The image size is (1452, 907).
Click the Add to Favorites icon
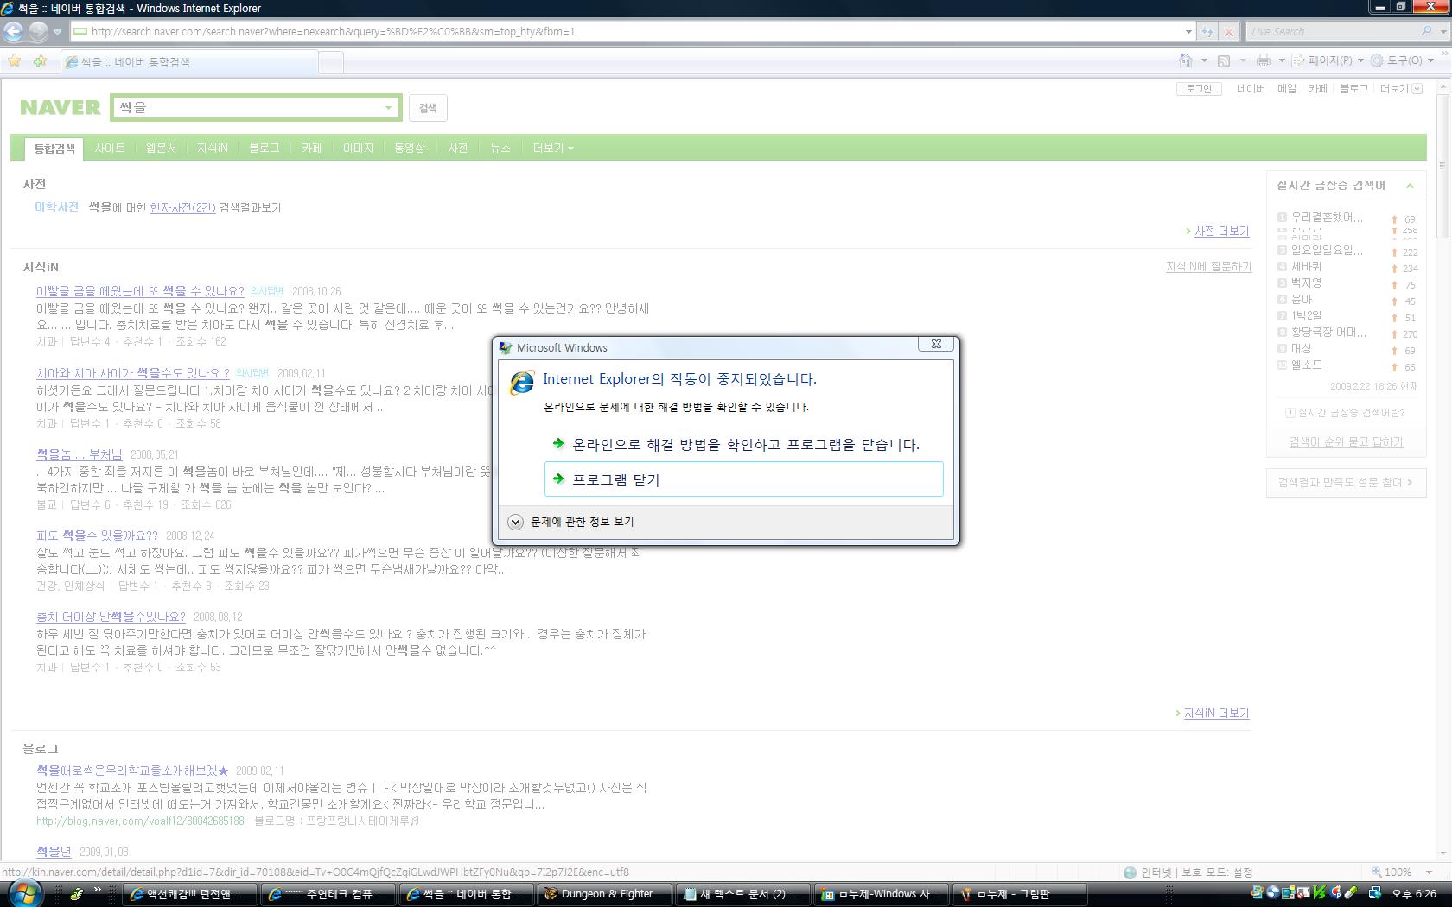point(40,61)
